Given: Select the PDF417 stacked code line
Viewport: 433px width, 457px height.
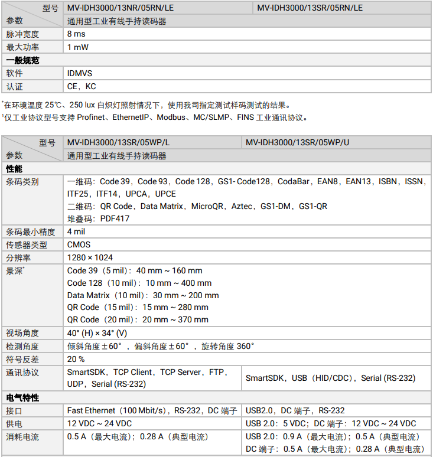Looking at the screenshot, I should 98,218.
